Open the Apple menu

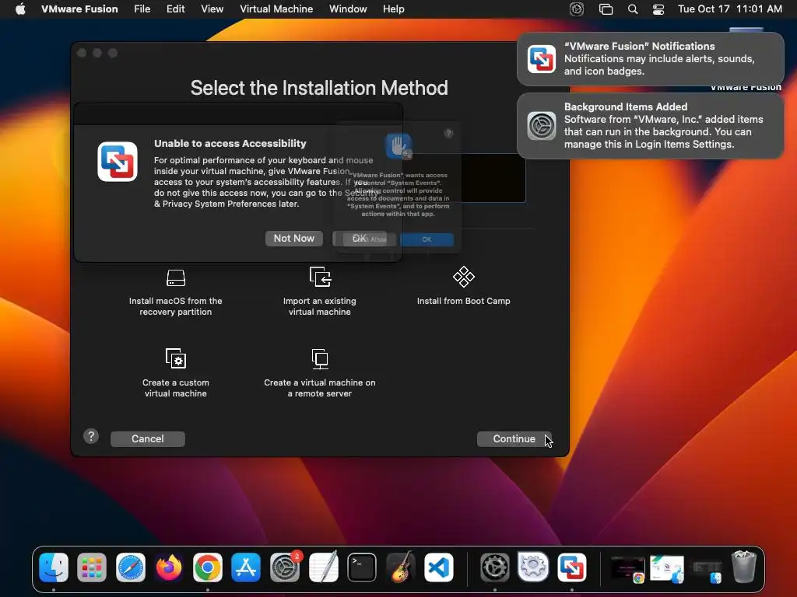pyautogui.click(x=20, y=9)
